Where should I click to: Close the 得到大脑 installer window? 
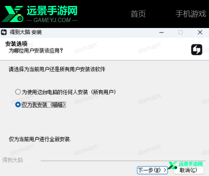coord(200,32)
